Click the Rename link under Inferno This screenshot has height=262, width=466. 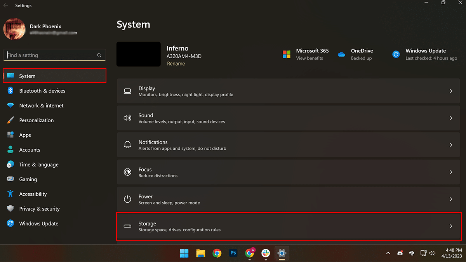click(176, 64)
